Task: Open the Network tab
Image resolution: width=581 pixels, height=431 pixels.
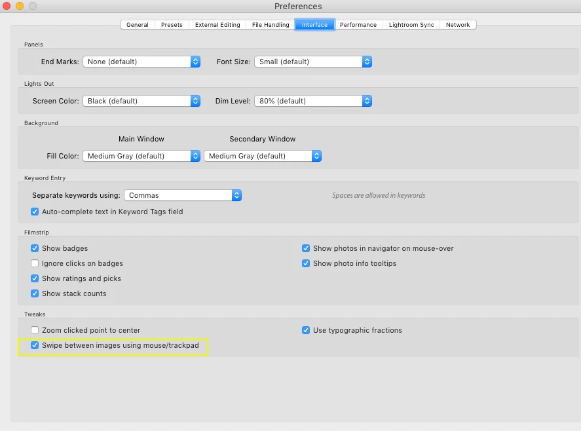Action: (458, 25)
